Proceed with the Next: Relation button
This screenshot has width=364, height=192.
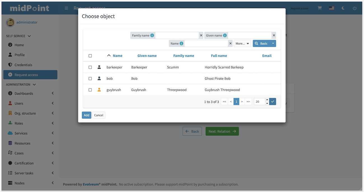point(222,131)
